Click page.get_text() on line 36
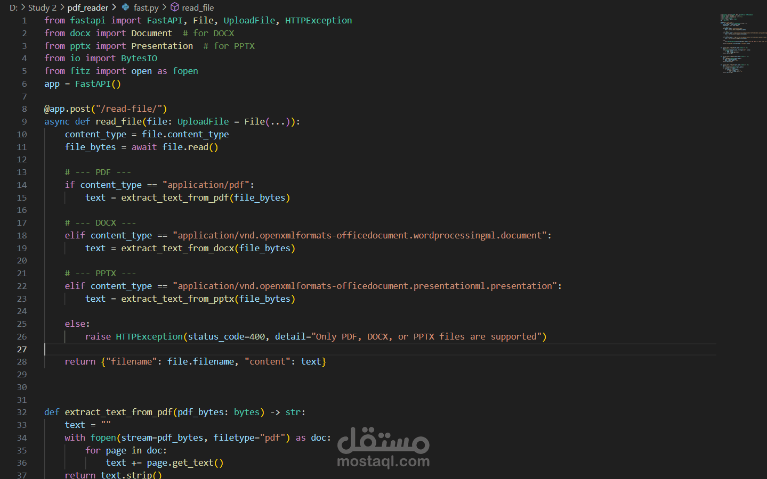The image size is (767, 479). (x=185, y=463)
